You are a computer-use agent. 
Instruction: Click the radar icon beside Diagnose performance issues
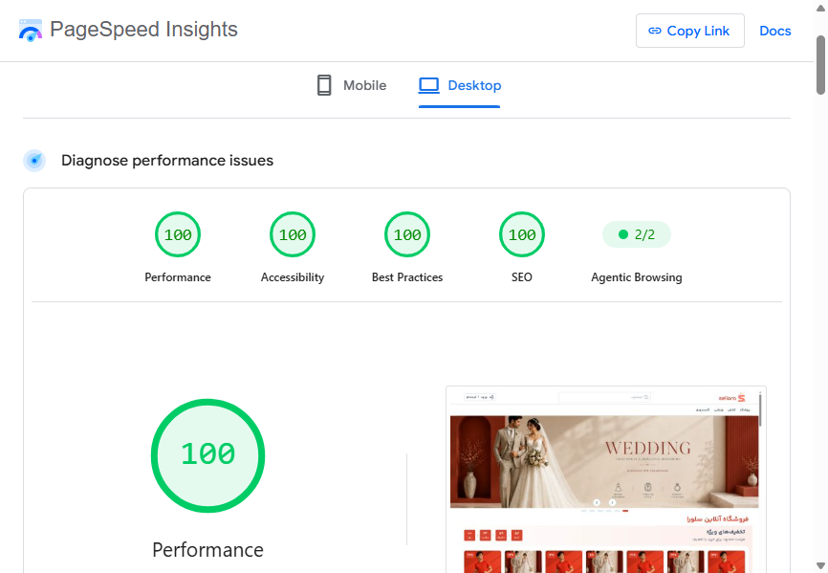(x=34, y=161)
